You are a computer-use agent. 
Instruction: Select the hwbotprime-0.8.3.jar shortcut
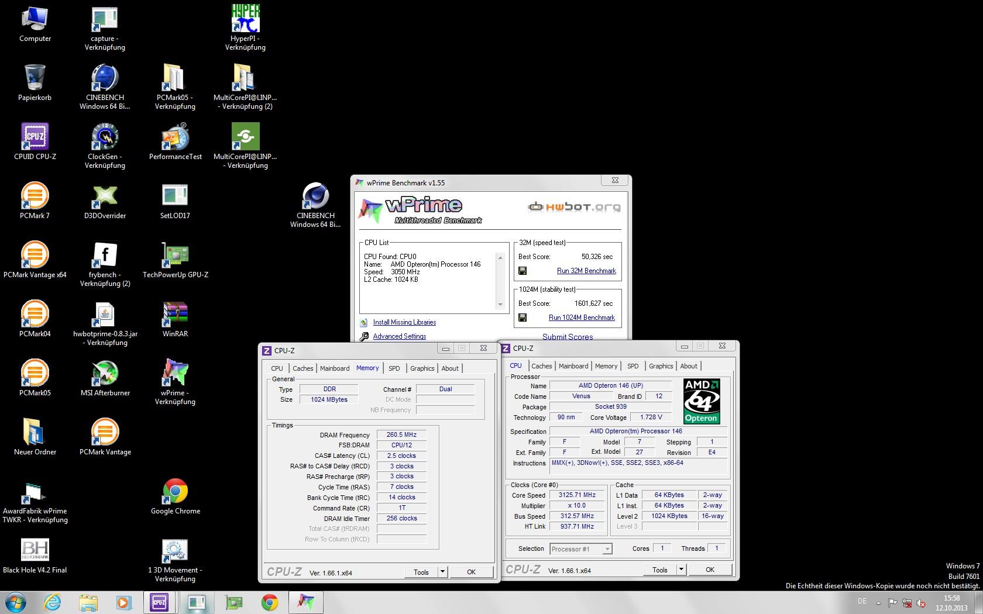tap(105, 323)
